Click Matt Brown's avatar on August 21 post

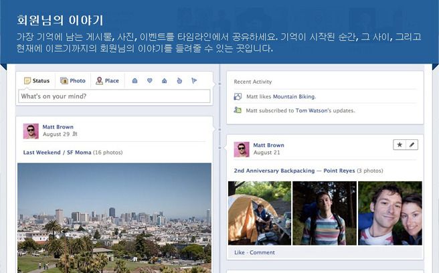point(242,149)
